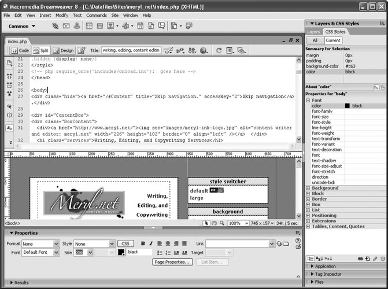This screenshot has width=388, height=289.
Task: Click the Bold formatting icon
Action: click(143, 244)
